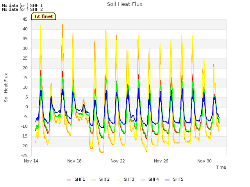This screenshot has width=250, height=187.
Task: Toggle SHF4 series in the legend
Action: [150, 179]
